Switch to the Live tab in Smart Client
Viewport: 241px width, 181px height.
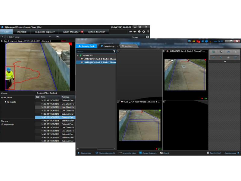6,32
